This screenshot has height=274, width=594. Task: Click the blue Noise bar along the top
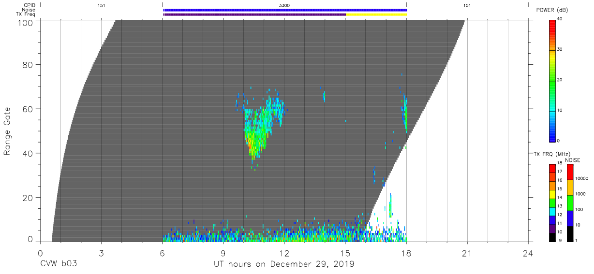[285, 10]
